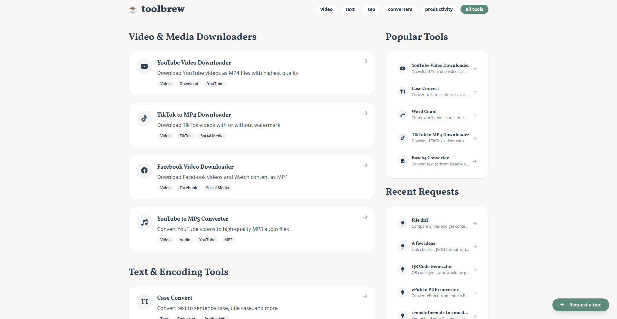Click 'Download TikTok videos with or without watermark' text

(219, 125)
